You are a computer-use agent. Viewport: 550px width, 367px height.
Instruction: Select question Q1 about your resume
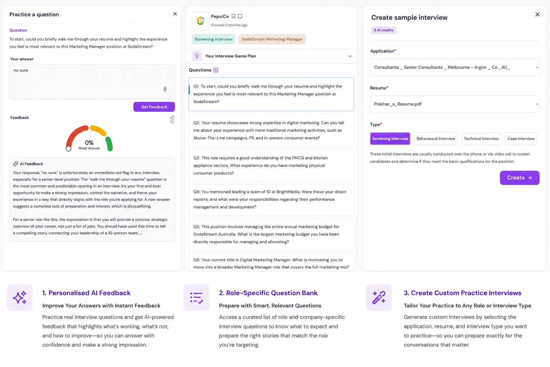(271, 94)
